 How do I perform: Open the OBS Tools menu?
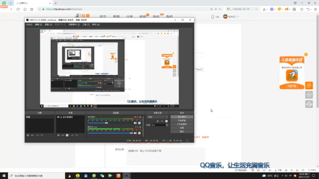(86, 25)
